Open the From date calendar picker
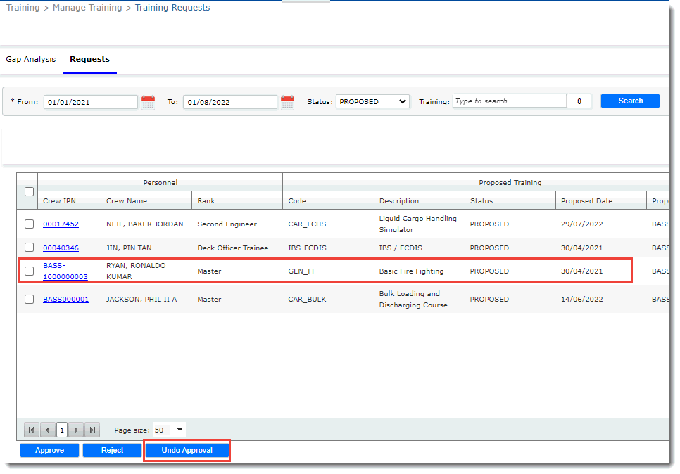Viewport: 680px width, 474px height. point(148,102)
